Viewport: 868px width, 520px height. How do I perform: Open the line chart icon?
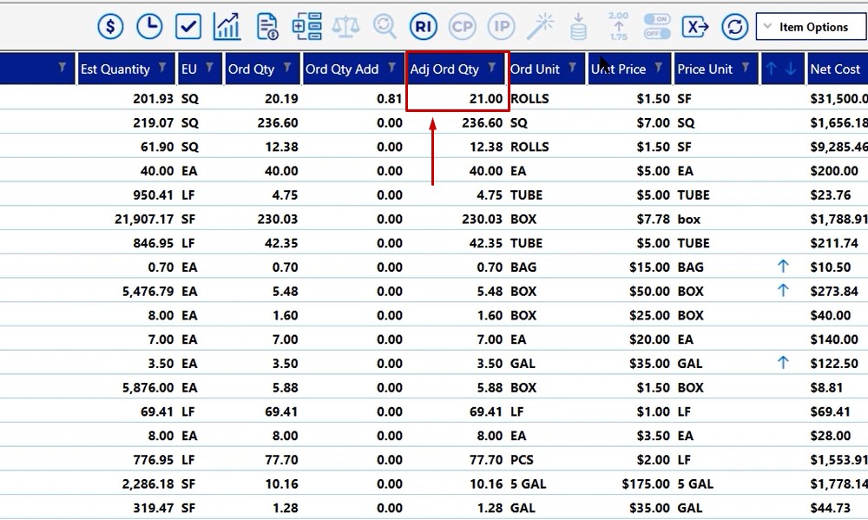[x=227, y=27]
